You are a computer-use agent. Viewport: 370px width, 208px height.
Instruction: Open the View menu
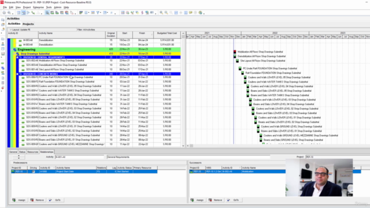coord(18,8)
